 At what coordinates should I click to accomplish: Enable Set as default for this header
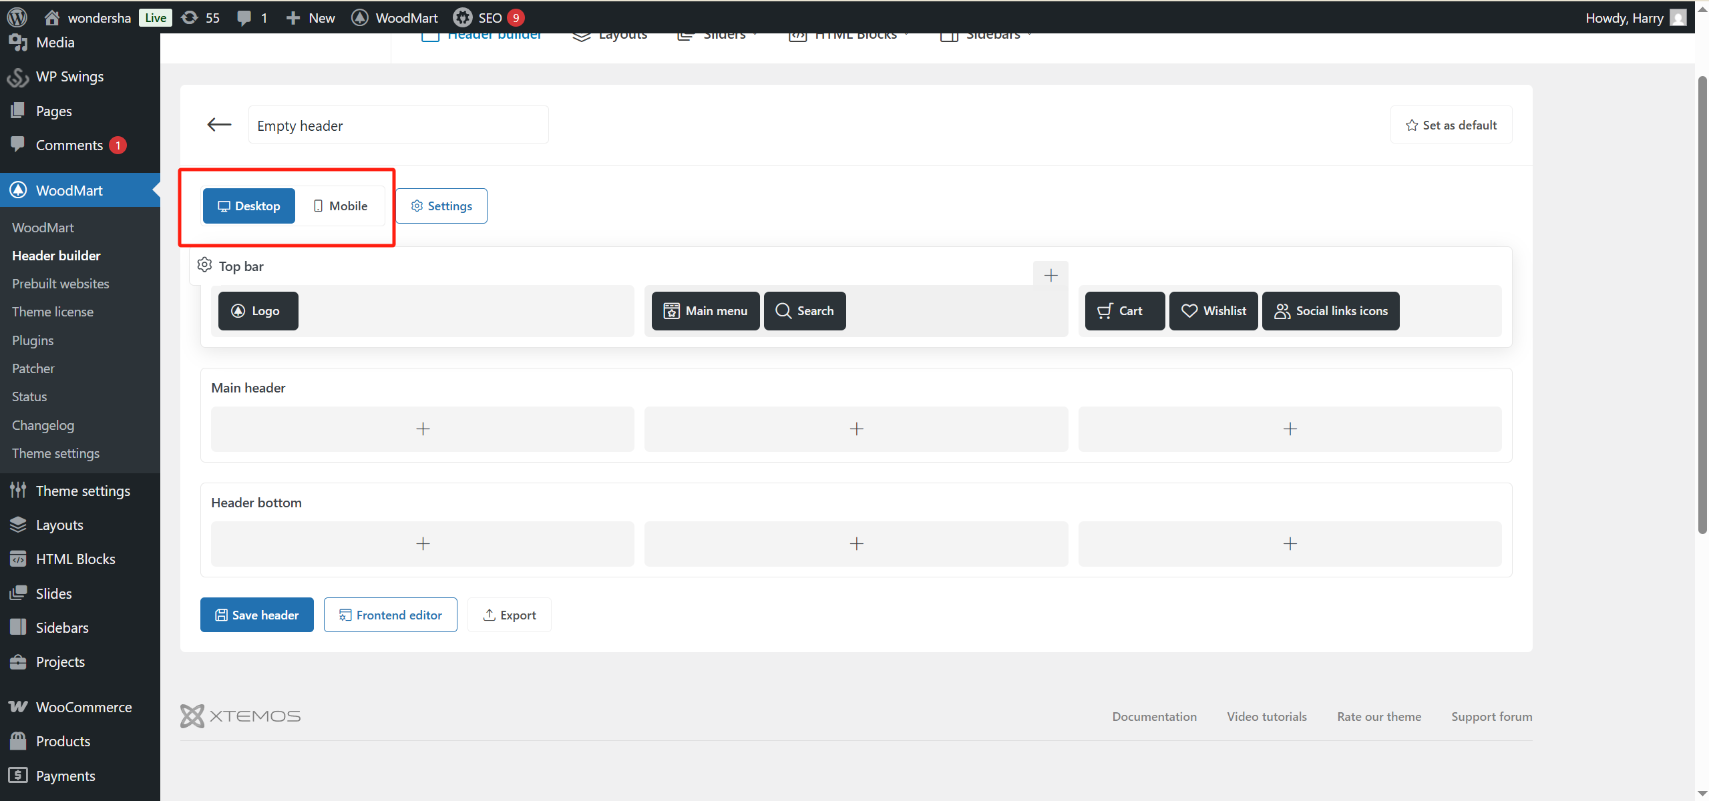coord(1451,124)
